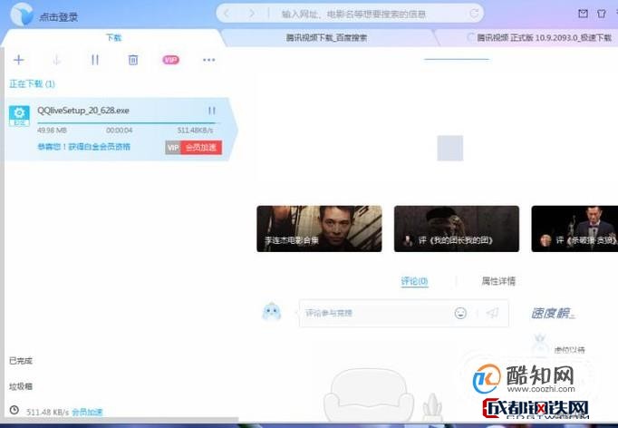Add a new download task with plus icon
Viewport: 618px width, 428px height.
pos(18,60)
